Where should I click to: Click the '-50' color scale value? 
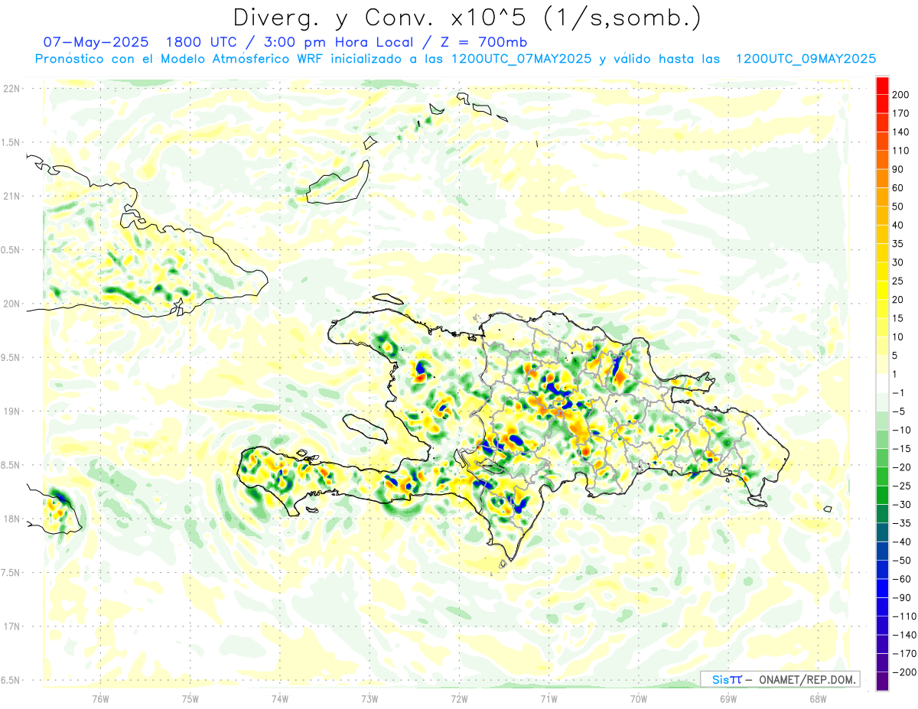tap(901, 561)
